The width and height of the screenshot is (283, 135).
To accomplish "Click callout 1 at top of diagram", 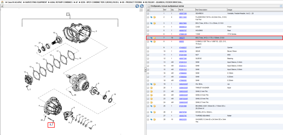I will pos(68,14).
